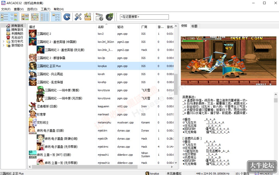
Task: Click the folder options toolbar icon
Action: tap(88, 17)
